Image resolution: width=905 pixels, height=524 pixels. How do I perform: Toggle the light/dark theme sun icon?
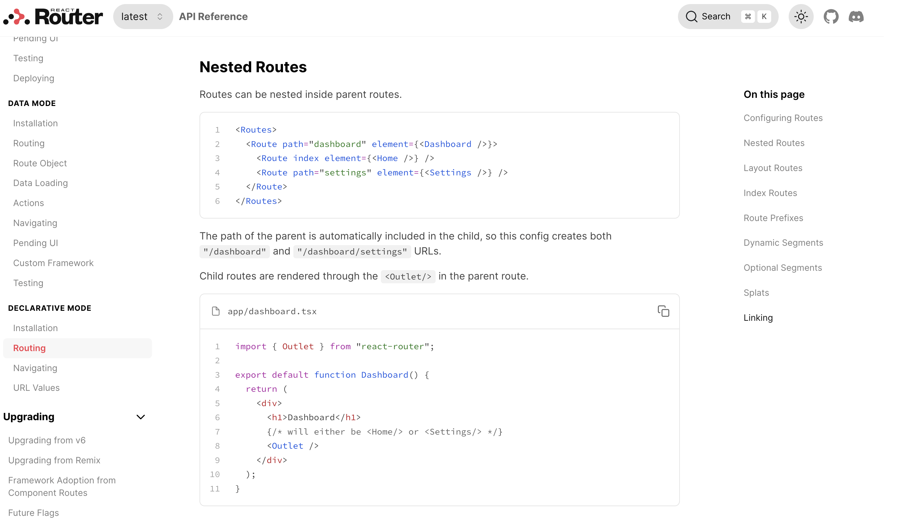point(801,17)
